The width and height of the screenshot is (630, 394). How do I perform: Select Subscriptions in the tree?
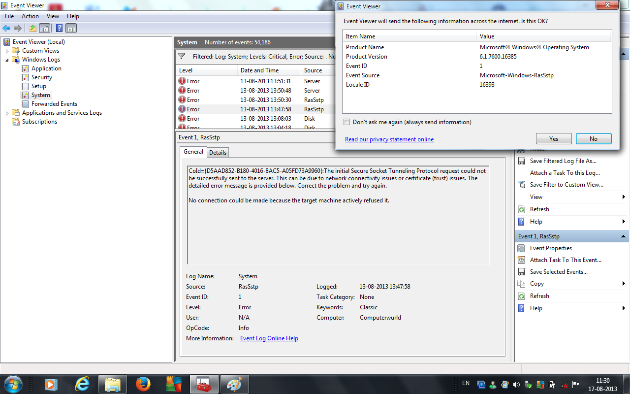(39, 122)
